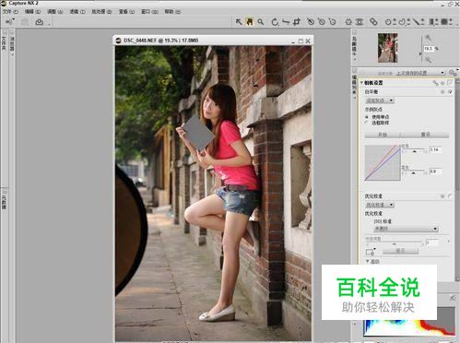Open the 编辑 menu

point(32,12)
